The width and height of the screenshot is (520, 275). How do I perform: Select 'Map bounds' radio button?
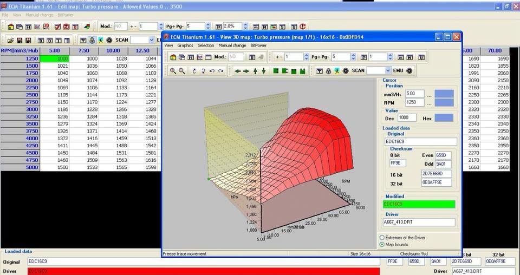click(x=382, y=245)
